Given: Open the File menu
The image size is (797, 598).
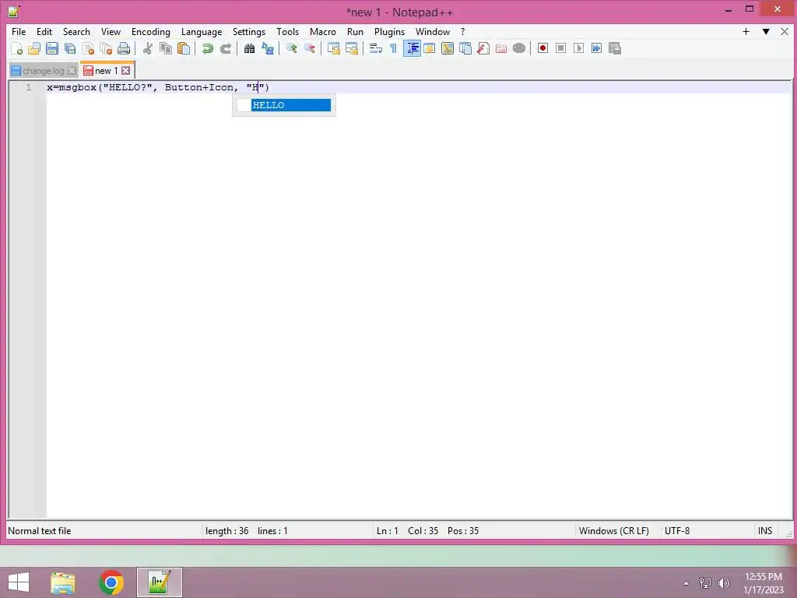Looking at the screenshot, I should point(19,31).
